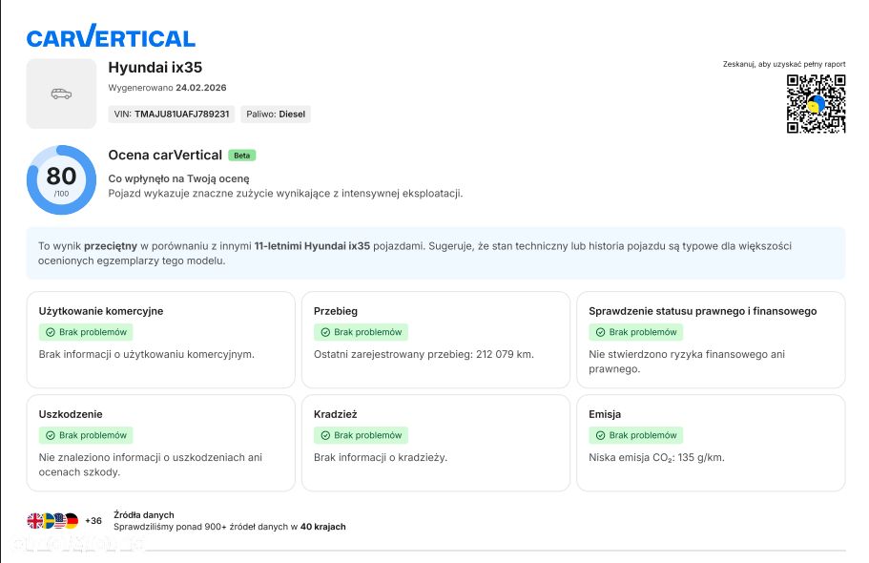Image resolution: width=869 pixels, height=563 pixels.
Task: Click the Źródła danych label
Action: coord(144,515)
